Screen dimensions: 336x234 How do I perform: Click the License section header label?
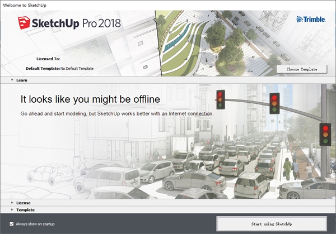24,203
